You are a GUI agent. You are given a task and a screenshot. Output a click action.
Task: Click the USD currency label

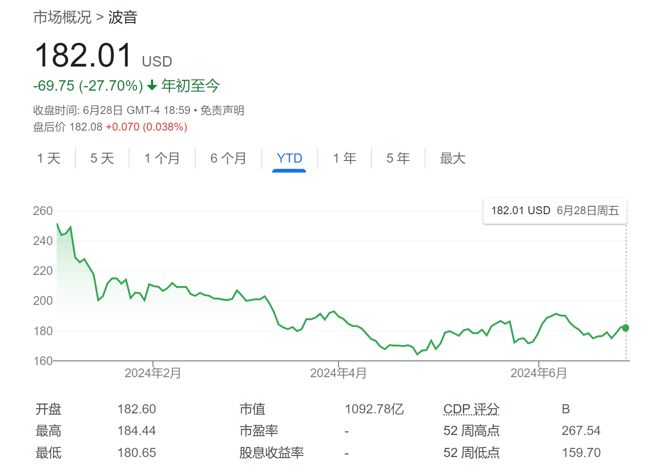tap(157, 62)
